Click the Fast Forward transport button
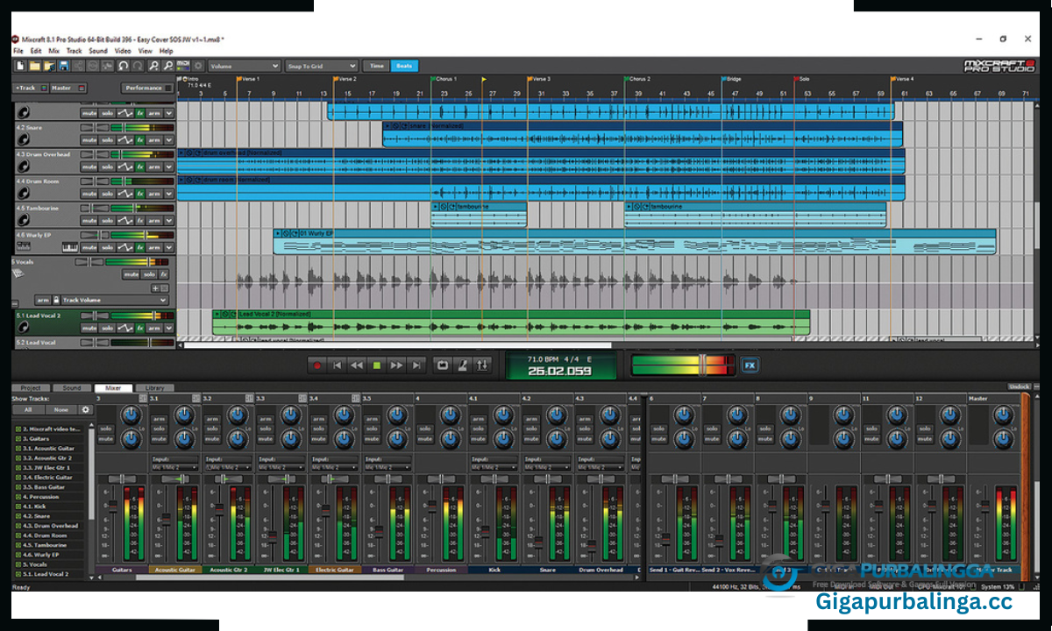The image size is (1052, 631). 396,365
